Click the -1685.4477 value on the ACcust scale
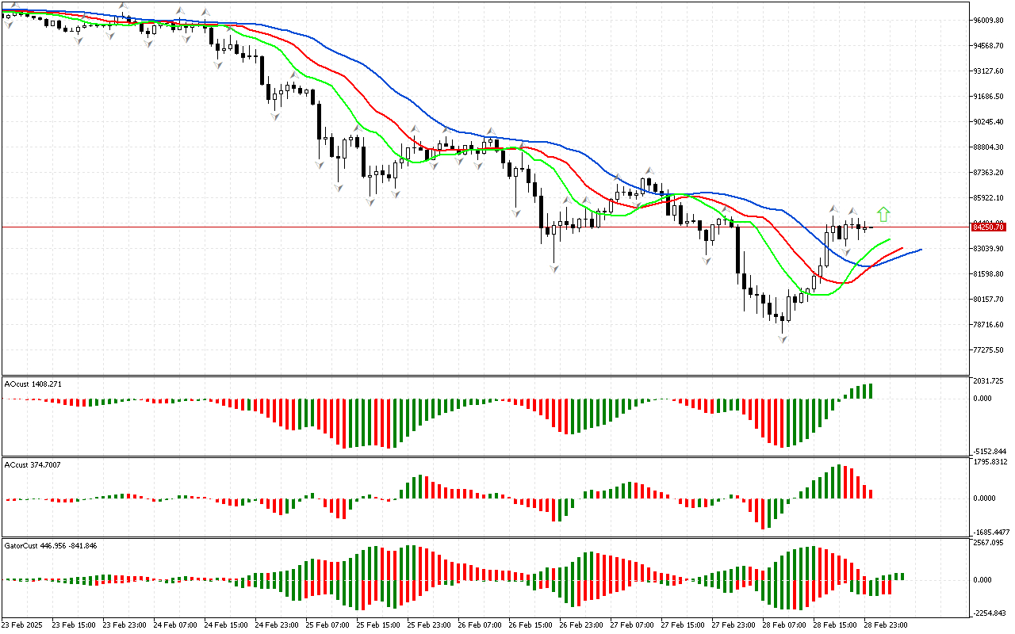The width and height of the screenshot is (1015, 634). tap(990, 533)
